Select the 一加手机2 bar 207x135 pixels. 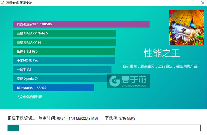[62, 69]
